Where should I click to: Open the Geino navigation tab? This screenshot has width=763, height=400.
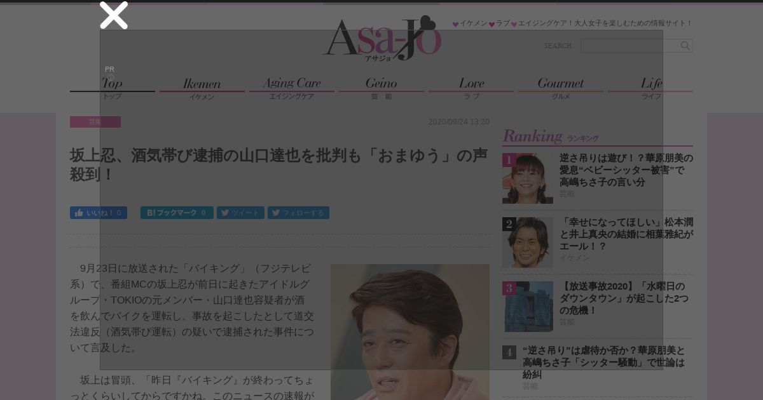(x=381, y=88)
